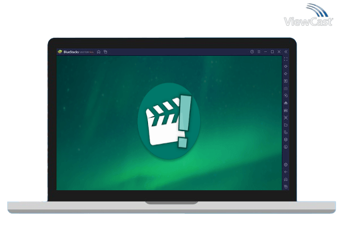The height and width of the screenshot is (233, 340).
Task: Click the dome-shaped icon below the circular play icon
Action: pyautogui.click(x=286, y=103)
